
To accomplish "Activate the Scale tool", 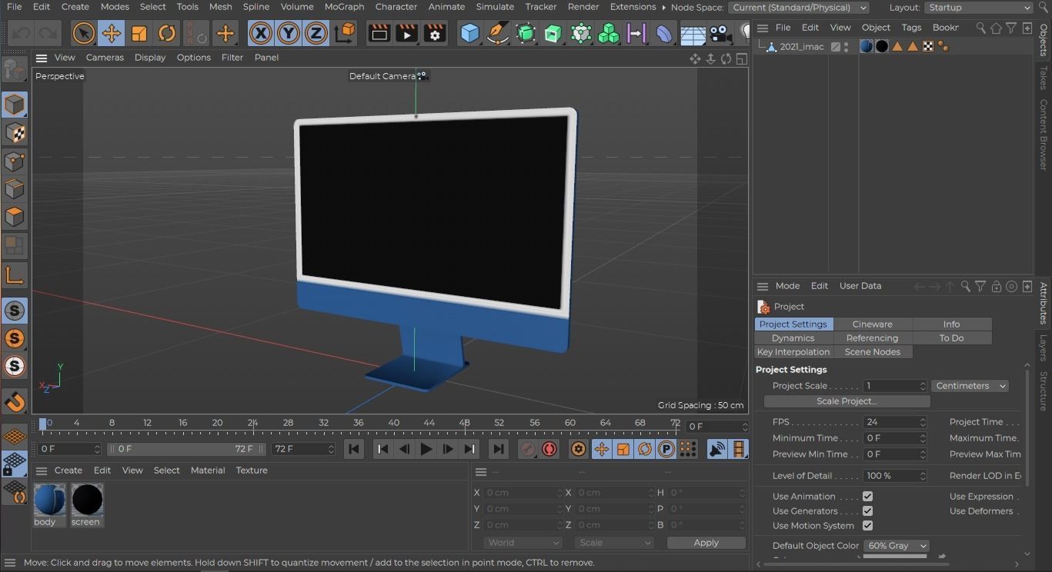I will coord(139,33).
